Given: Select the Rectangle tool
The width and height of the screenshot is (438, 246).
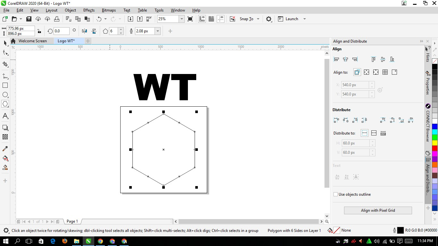Looking at the screenshot, I should [5, 85].
